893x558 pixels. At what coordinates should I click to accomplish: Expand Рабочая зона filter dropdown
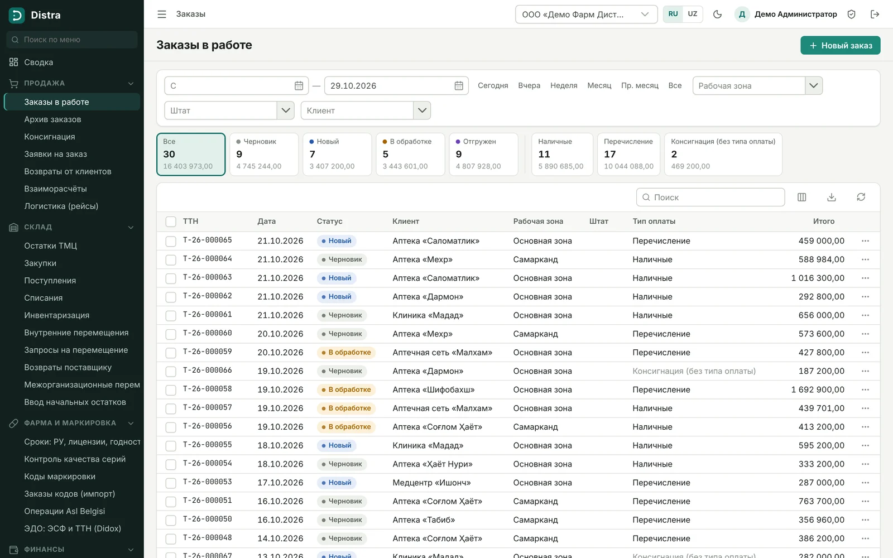pyautogui.click(x=814, y=86)
